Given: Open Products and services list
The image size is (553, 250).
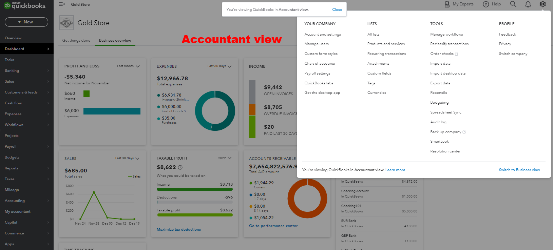Looking at the screenshot, I should pyautogui.click(x=386, y=44).
